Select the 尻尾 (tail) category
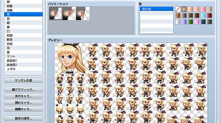 point(23,44)
